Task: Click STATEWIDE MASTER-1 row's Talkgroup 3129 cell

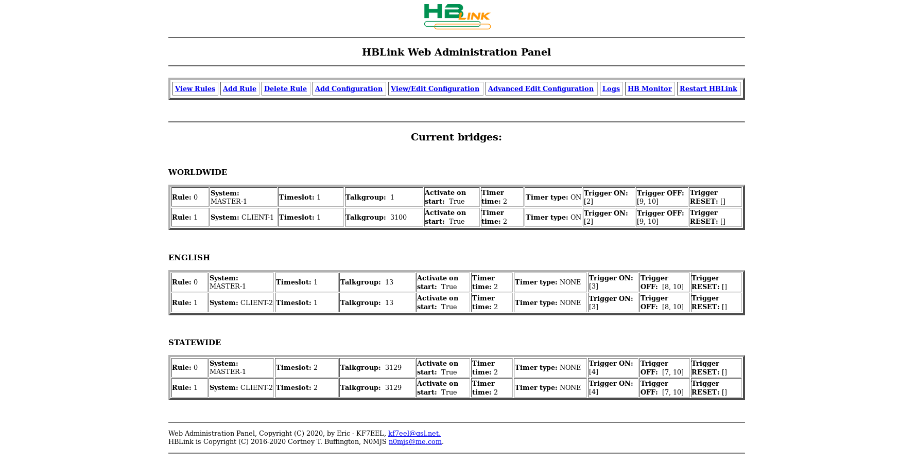Action: pyautogui.click(x=377, y=368)
